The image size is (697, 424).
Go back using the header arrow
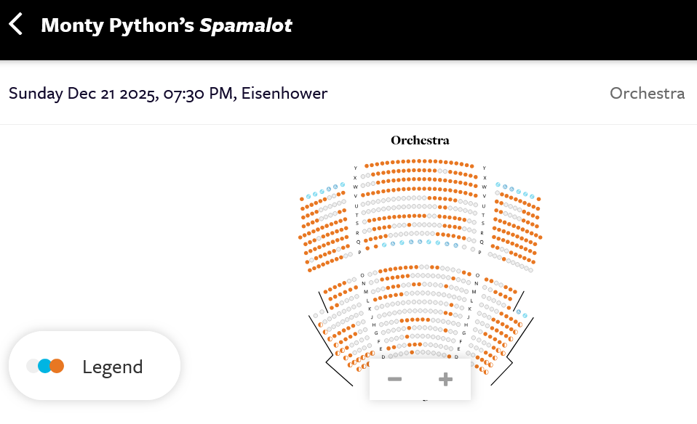click(x=16, y=24)
